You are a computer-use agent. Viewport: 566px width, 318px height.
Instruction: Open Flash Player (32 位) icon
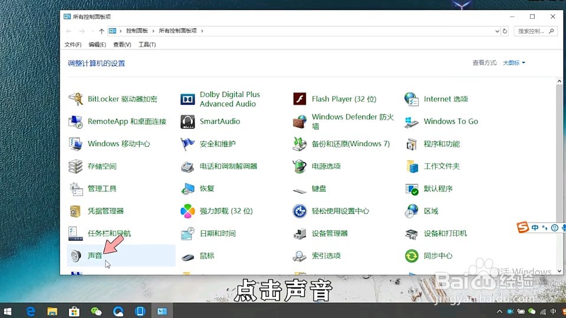click(x=300, y=99)
